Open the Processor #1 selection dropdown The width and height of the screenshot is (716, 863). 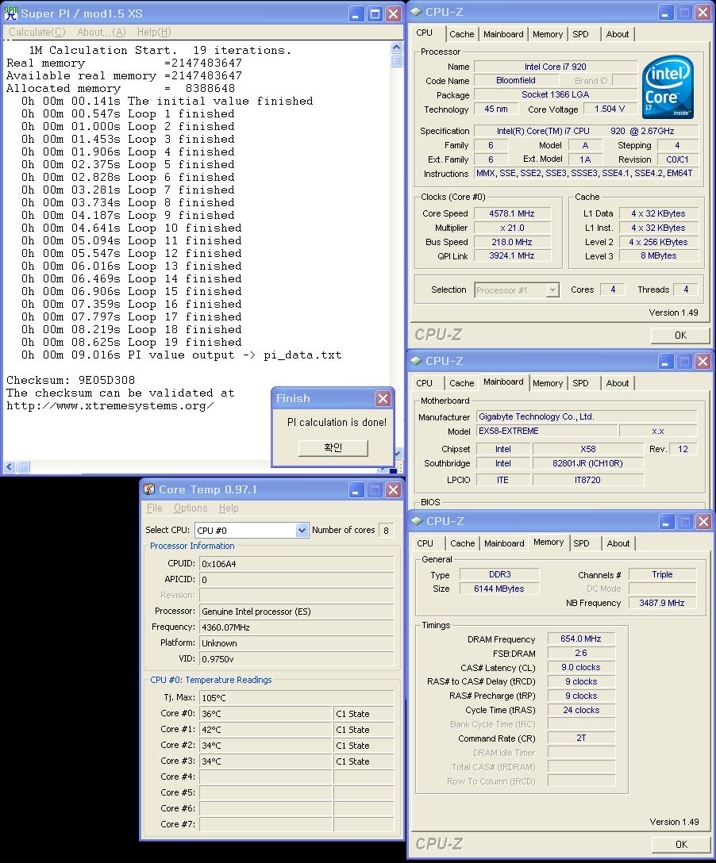tap(552, 290)
